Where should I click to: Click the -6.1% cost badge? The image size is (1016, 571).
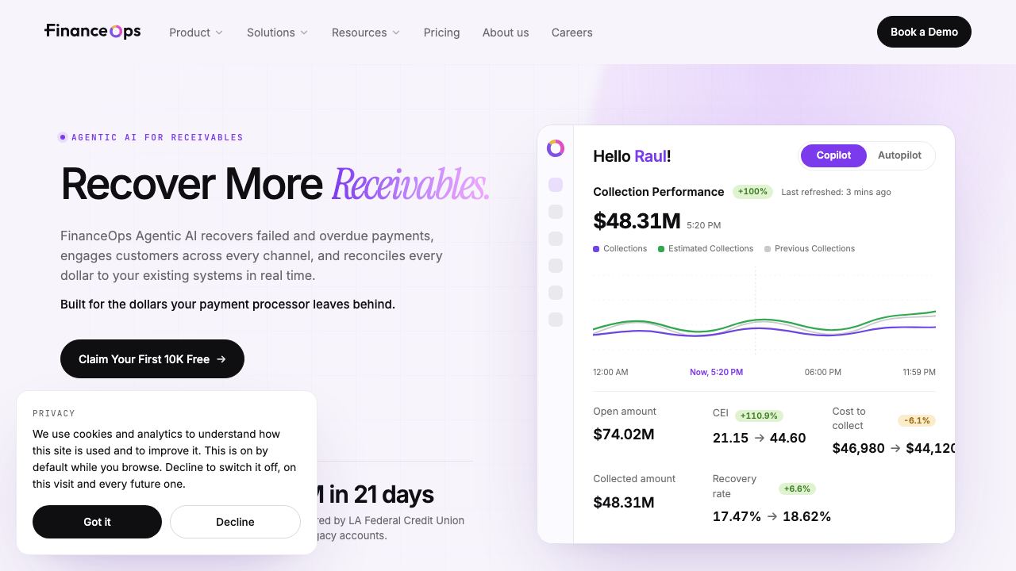tap(917, 420)
